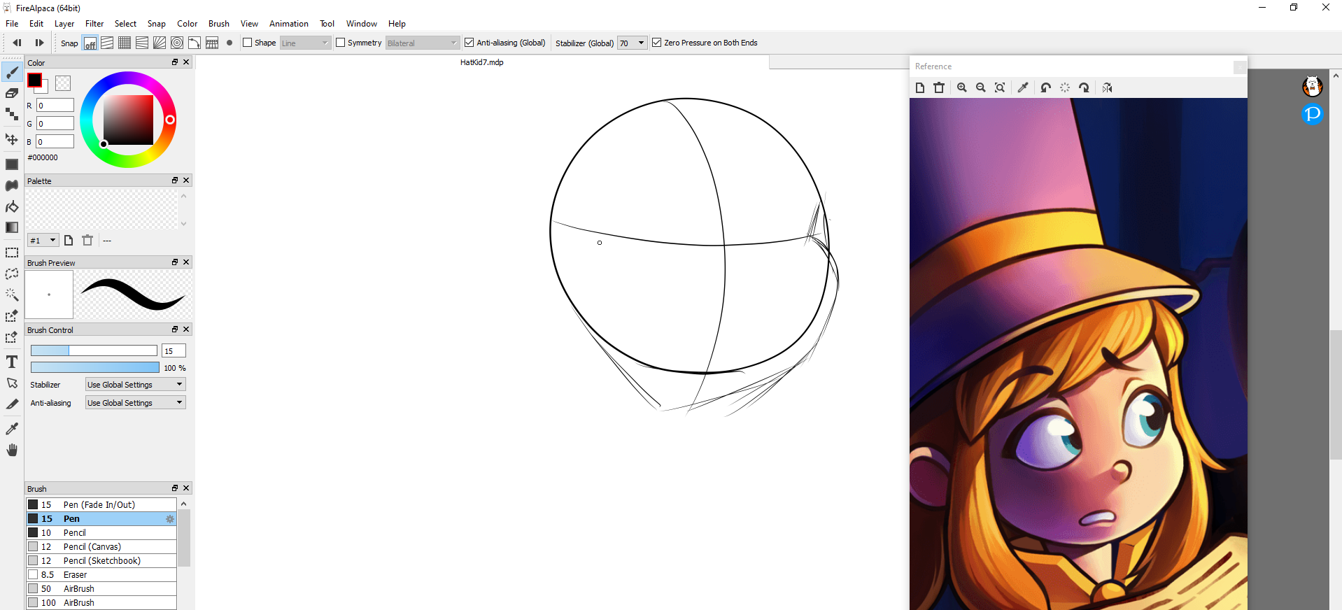Toggle the Eraser brush color box

(33, 574)
